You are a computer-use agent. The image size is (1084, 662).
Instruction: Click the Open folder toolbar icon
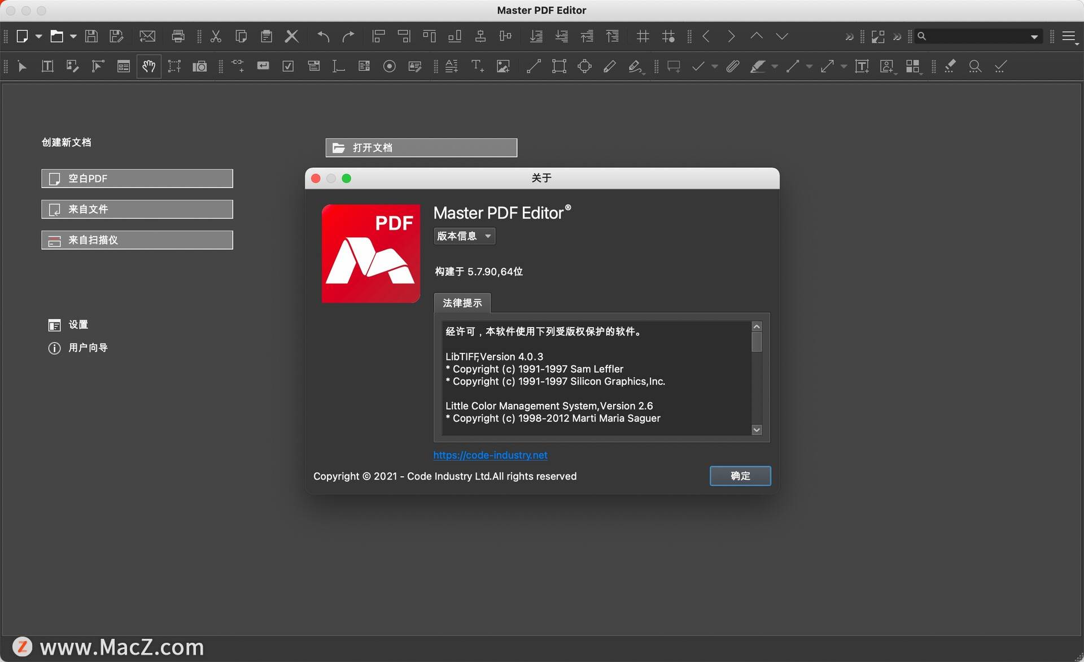click(56, 36)
